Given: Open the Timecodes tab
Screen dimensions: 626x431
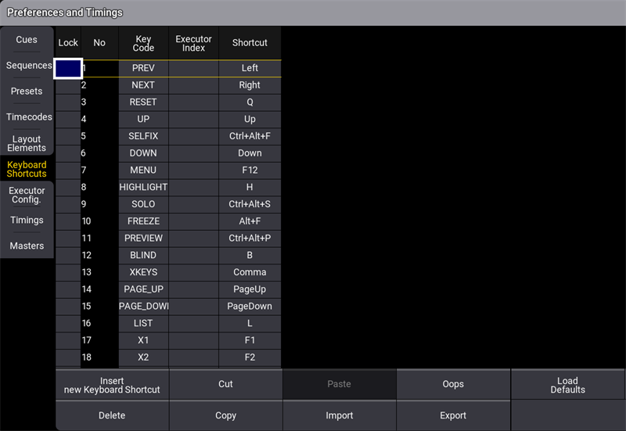Looking at the screenshot, I should click(x=28, y=117).
